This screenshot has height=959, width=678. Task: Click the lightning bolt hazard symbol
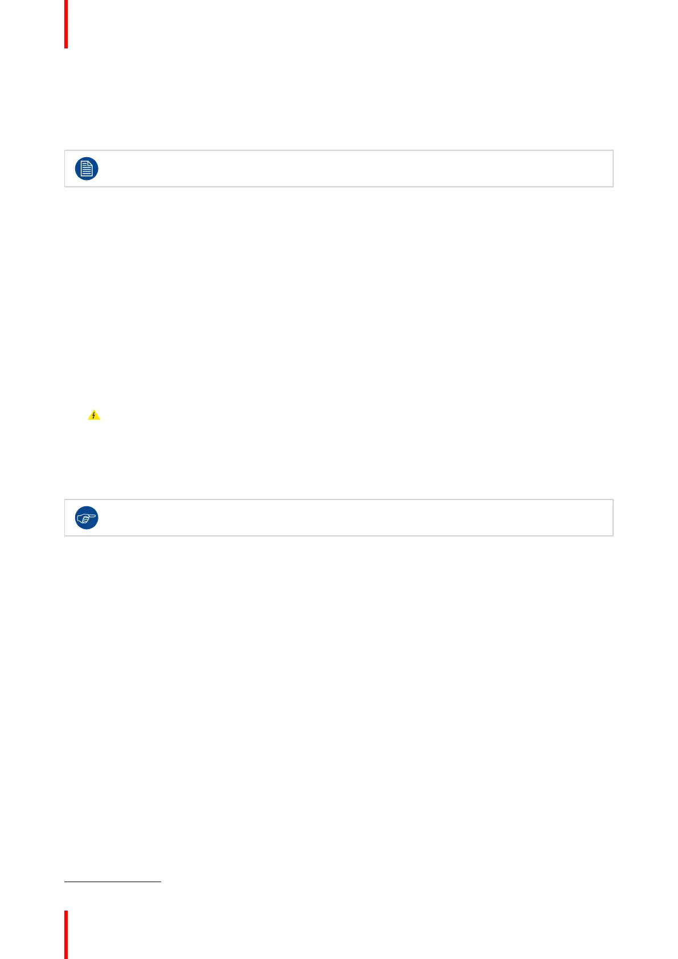94,416
